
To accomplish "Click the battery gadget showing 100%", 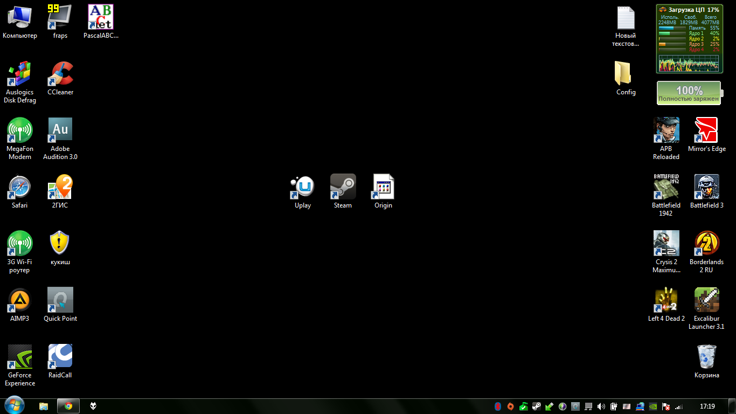I will 689,93.
